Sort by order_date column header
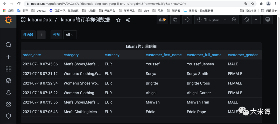Image resolution: width=280 pixels, height=124 pixels. (32, 55)
